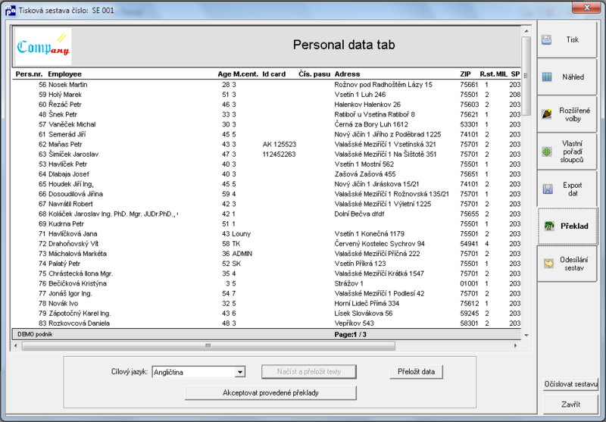Click ZIP value 54941
The height and width of the screenshot is (422, 606).
click(469, 244)
